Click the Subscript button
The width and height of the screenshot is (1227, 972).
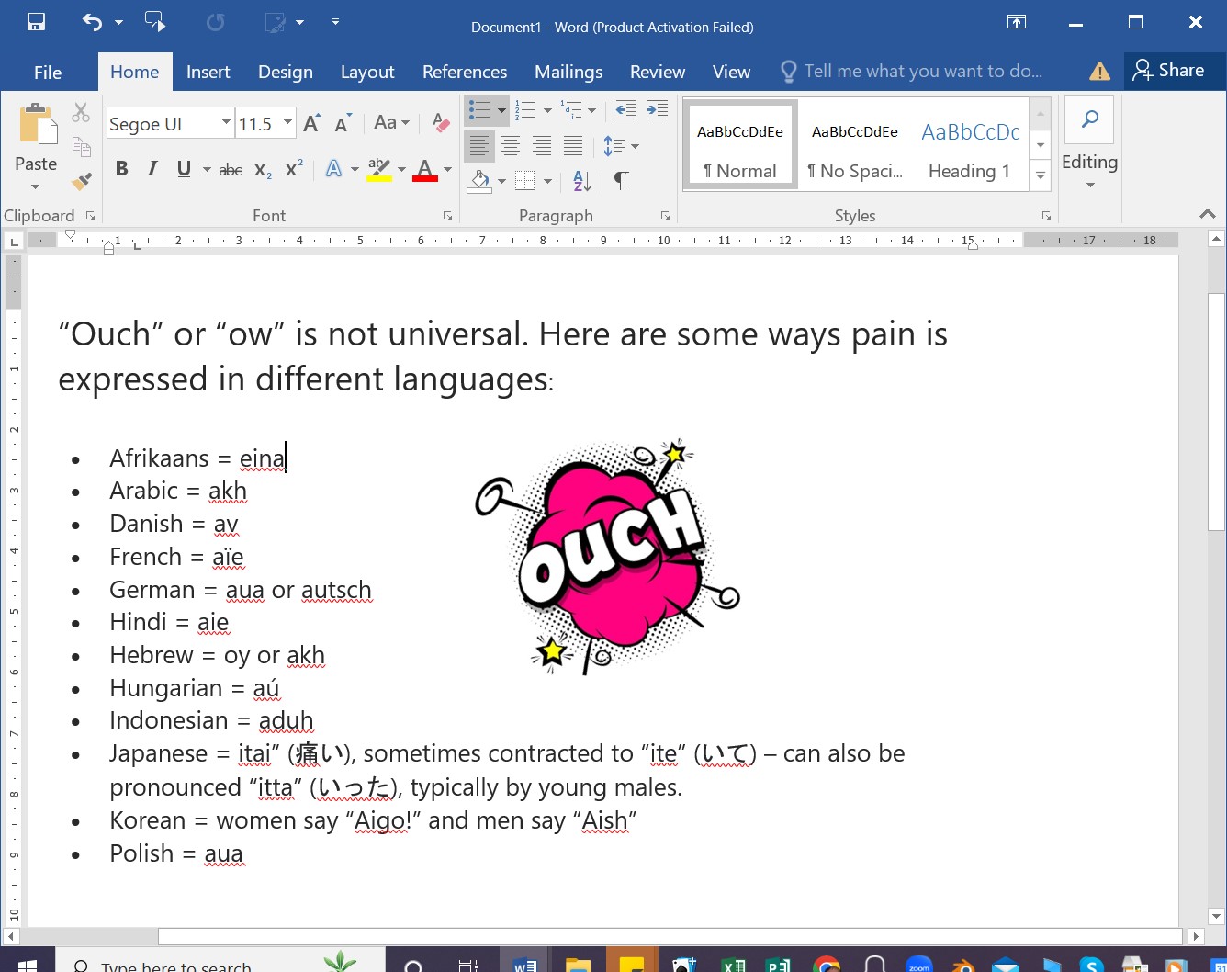click(263, 170)
